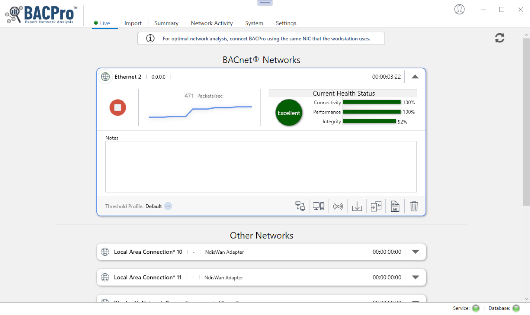Click the BACPro logo
The width and height of the screenshot is (530, 315).
point(41,14)
